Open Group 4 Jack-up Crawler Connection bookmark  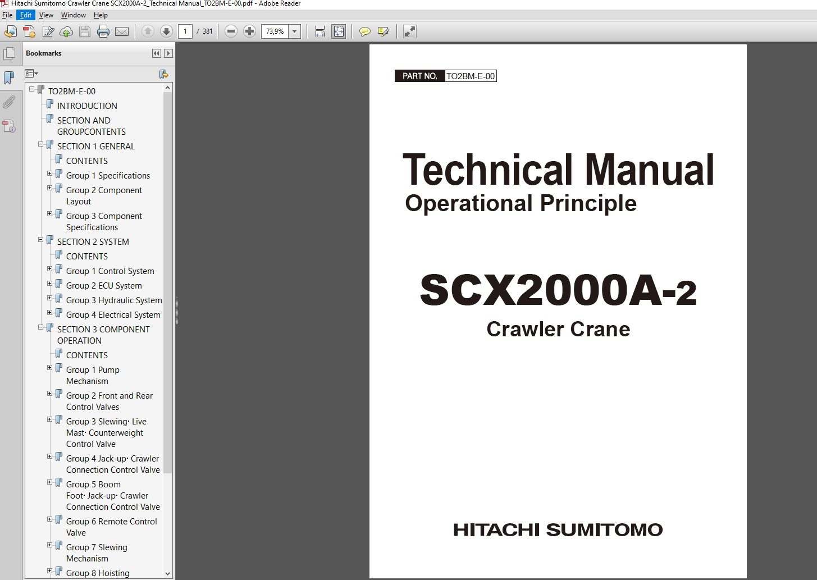(113, 464)
